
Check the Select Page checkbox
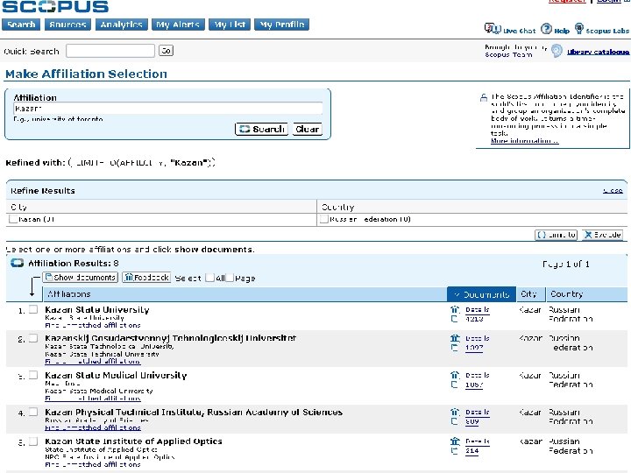230,278
